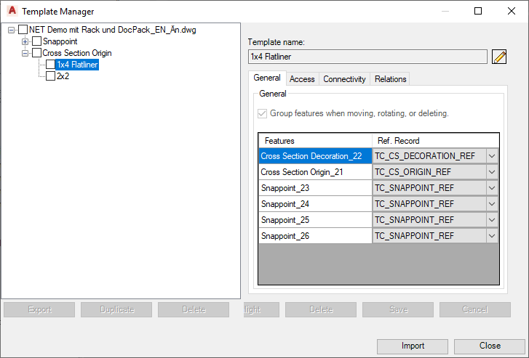Expand the Snappoint tree node
Image resolution: width=529 pixels, height=358 pixels.
coord(25,41)
